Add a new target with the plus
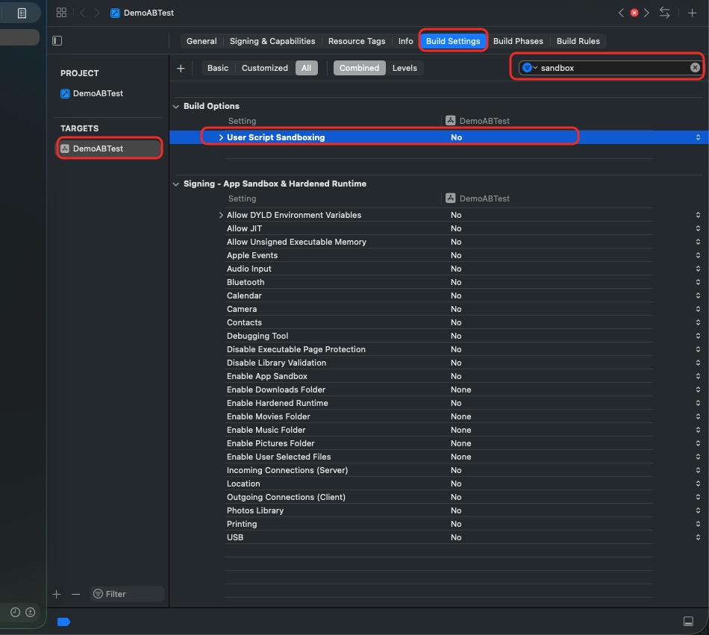Viewport: 709px width, 635px height. pos(57,594)
